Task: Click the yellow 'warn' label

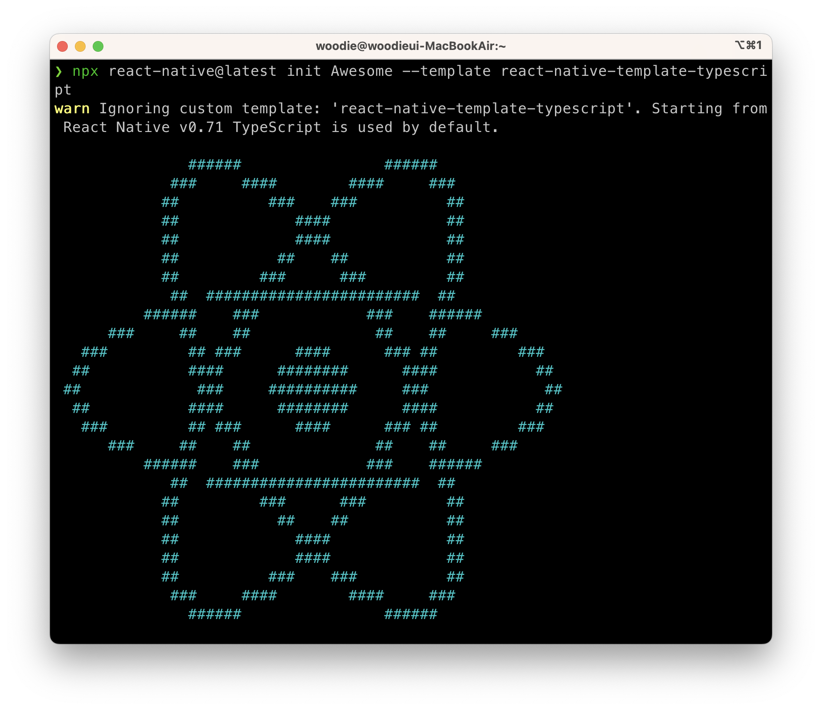Action: (x=72, y=109)
